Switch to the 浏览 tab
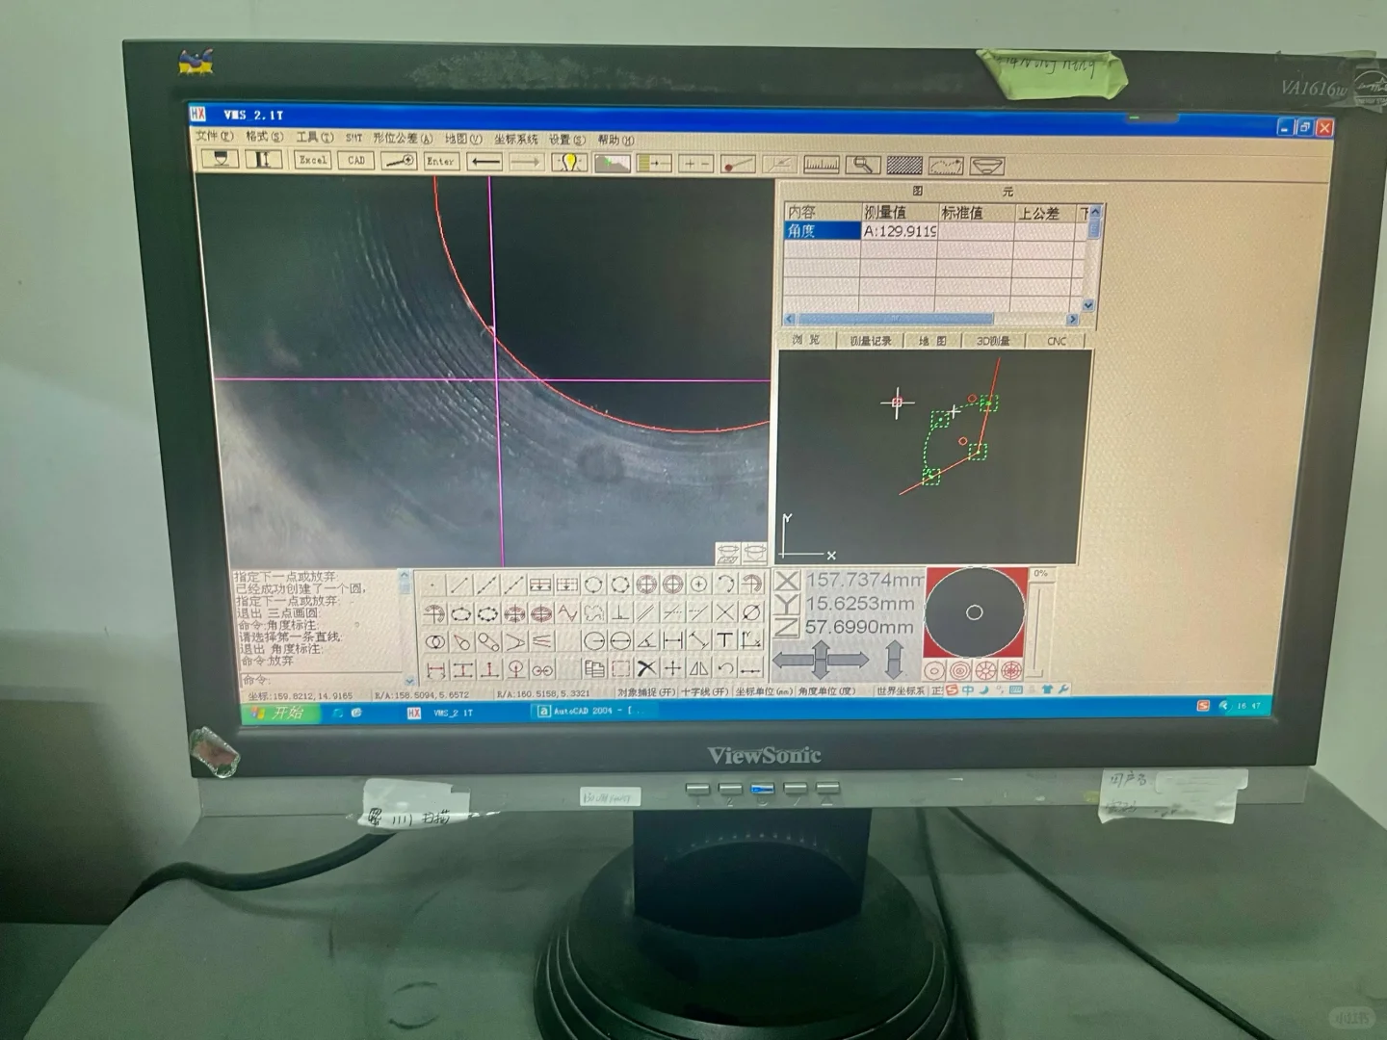 point(806,340)
